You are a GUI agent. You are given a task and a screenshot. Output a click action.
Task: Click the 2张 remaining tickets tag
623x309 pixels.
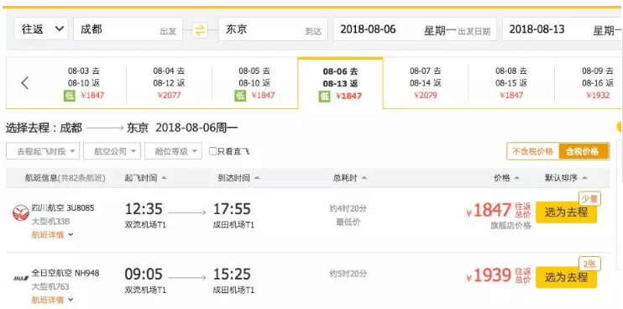(x=589, y=264)
